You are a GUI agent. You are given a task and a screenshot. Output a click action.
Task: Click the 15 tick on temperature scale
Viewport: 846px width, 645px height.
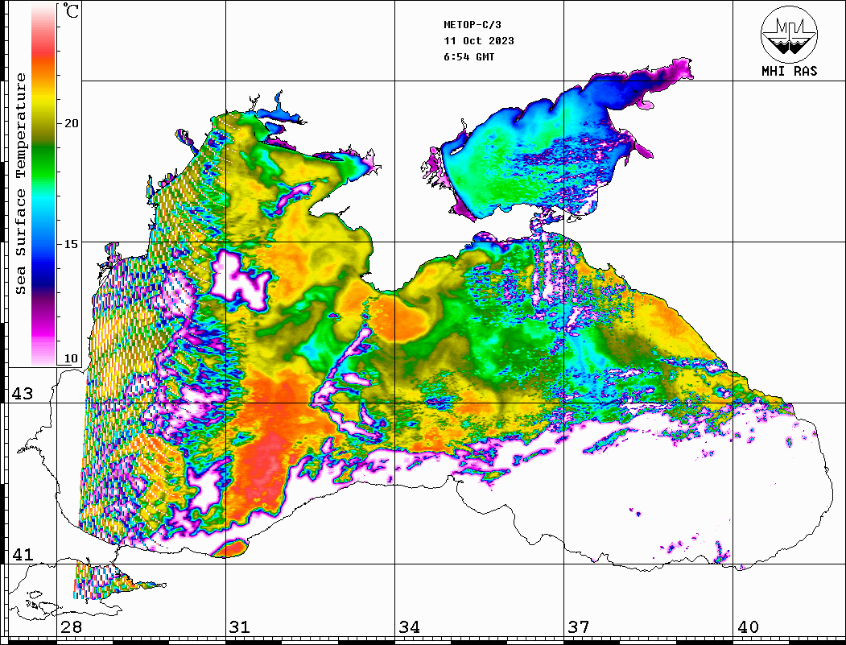pyautogui.click(x=71, y=244)
